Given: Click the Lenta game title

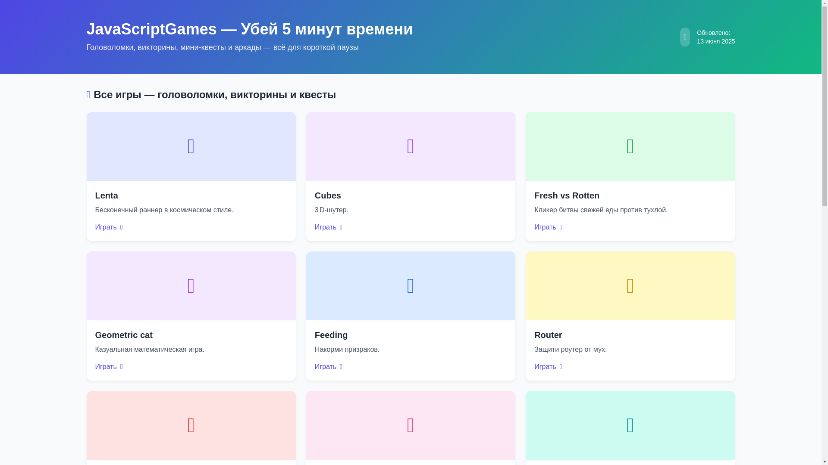Looking at the screenshot, I should click(x=107, y=195).
